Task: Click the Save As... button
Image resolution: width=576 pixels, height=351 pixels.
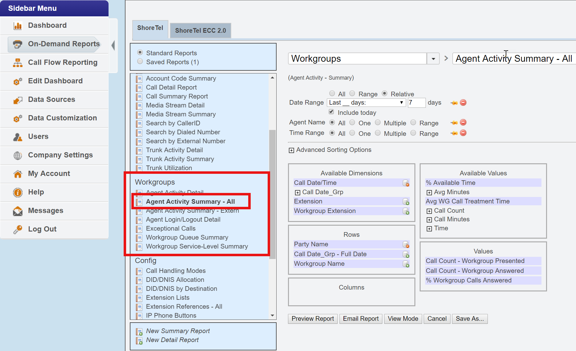Action: tap(470, 319)
